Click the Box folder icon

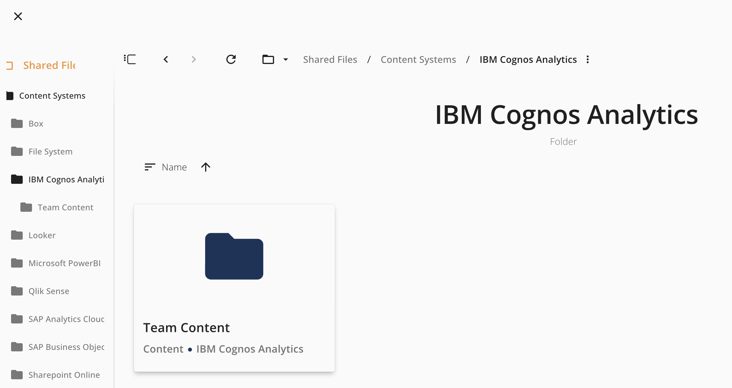[17, 123]
